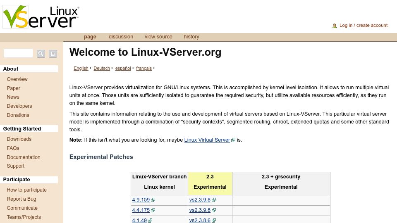Click the full-text page search button
This screenshot has height=223, width=397.
[x=53, y=54]
